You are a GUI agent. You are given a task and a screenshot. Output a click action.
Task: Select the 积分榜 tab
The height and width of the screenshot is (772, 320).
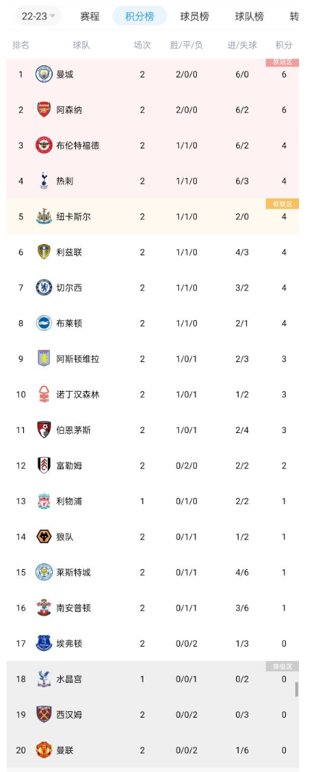pos(139,16)
